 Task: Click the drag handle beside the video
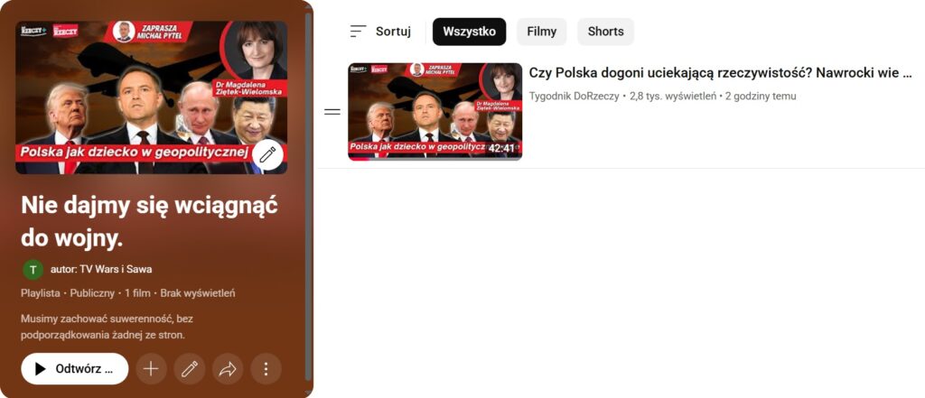coord(332,112)
